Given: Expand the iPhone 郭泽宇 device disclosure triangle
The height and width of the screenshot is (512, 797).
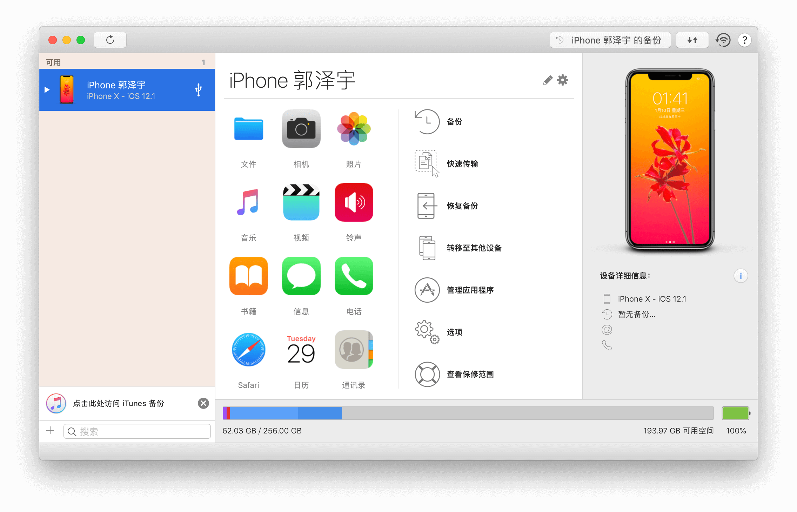Looking at the screenshot, I should 47,90.
